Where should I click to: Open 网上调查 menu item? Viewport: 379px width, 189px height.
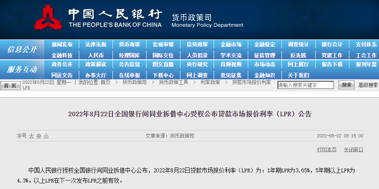197,75
